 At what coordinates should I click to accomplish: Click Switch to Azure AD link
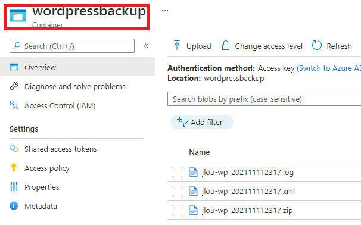point(329,68)
